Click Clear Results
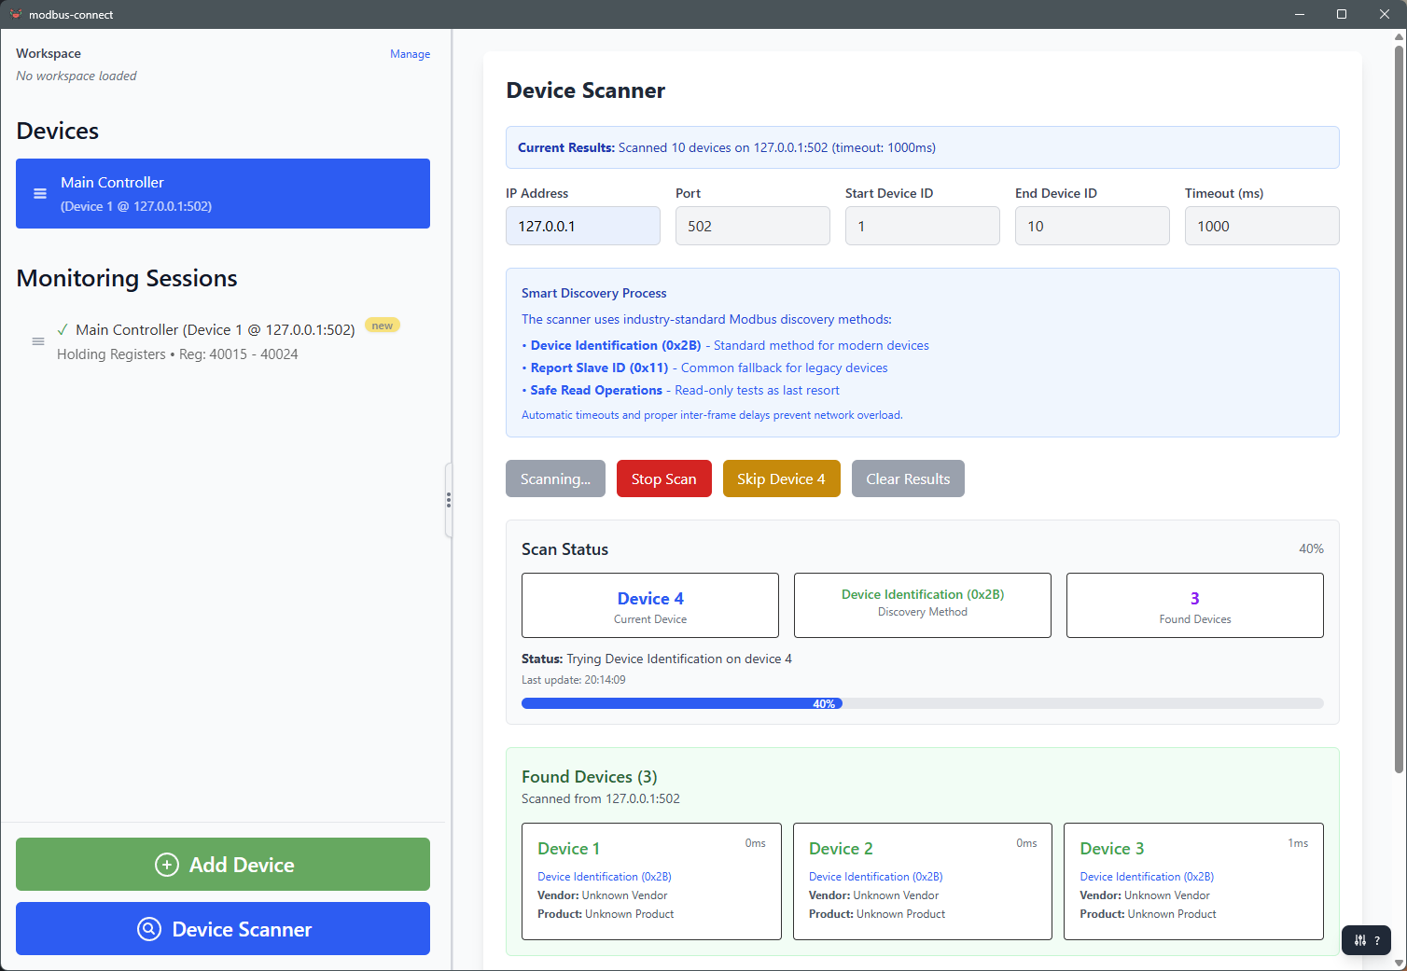Screen dimensions: 1407x971 pyautogui.click(x=908, y=479)
